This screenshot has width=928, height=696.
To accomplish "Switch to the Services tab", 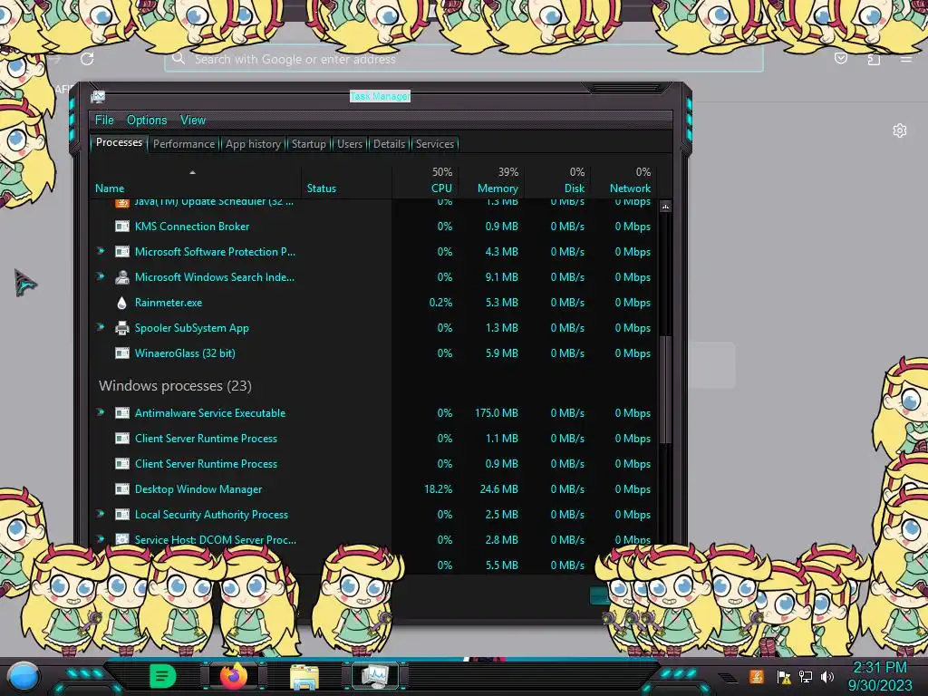I will [434, 144].
